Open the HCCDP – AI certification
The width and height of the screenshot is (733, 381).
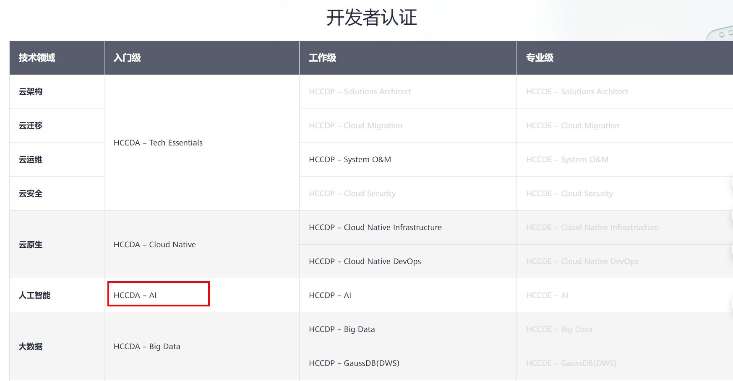330,295
